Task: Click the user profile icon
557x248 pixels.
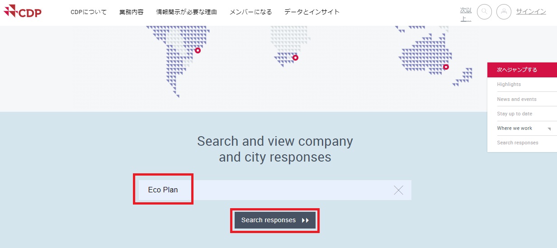Action: [504, 12]
